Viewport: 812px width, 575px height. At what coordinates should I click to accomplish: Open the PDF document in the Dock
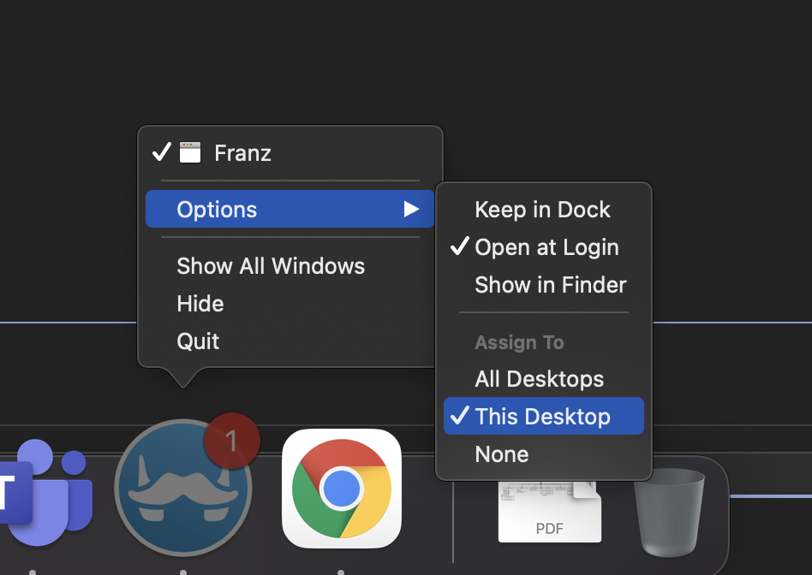tap(549, 512)
